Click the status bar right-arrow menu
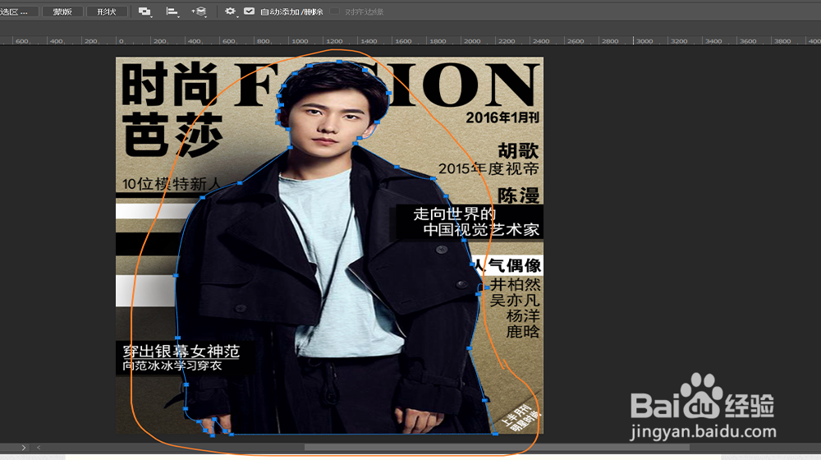This screenshot has width=821, height=460. point(24,448)
